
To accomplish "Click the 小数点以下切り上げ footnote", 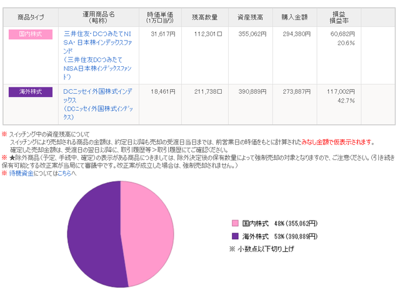I will tap(262, 249).
